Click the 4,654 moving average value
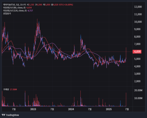The image size is (147, 118). coord(29,8)
